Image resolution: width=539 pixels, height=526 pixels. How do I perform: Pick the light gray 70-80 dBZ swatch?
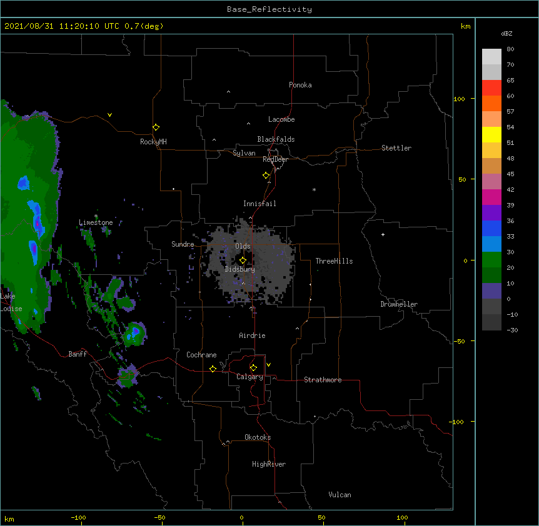point(491,57)
